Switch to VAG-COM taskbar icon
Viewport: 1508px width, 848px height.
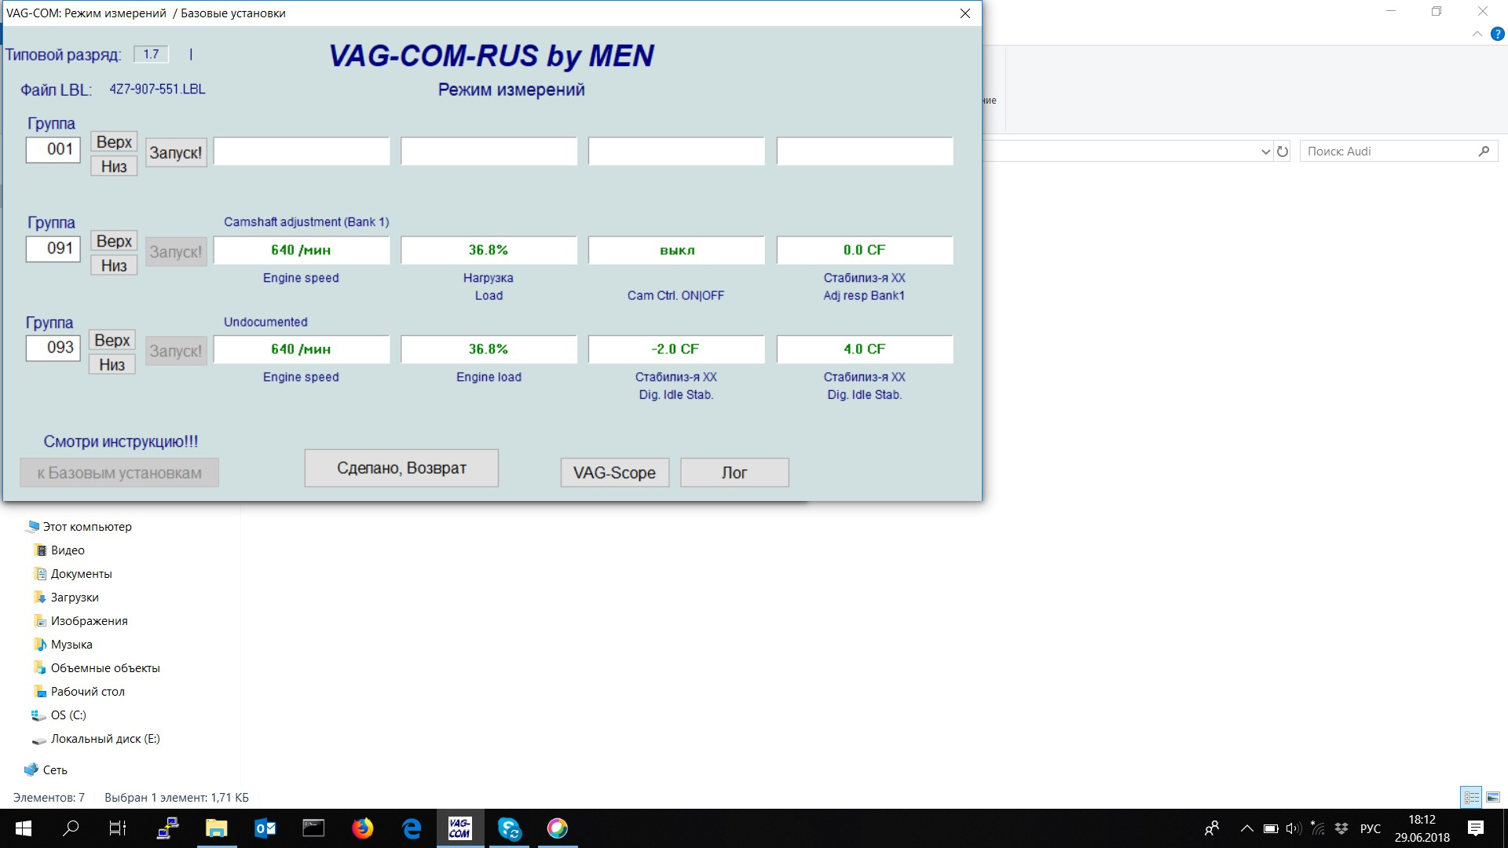click(459, 828)
